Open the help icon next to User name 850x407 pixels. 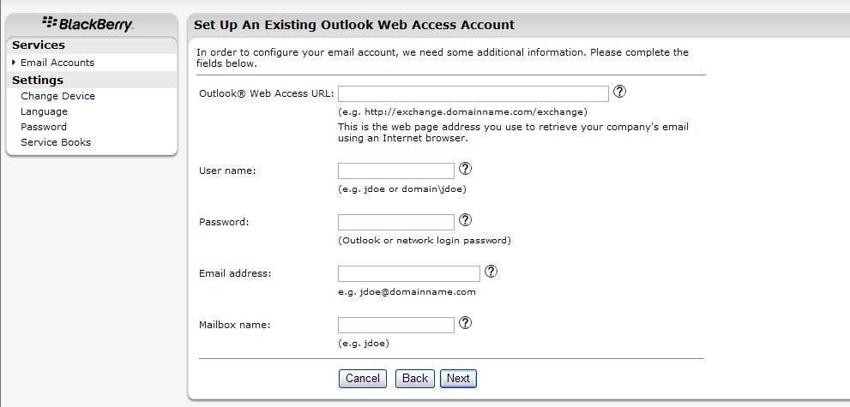pyautogui.click(x=465, y=169)
